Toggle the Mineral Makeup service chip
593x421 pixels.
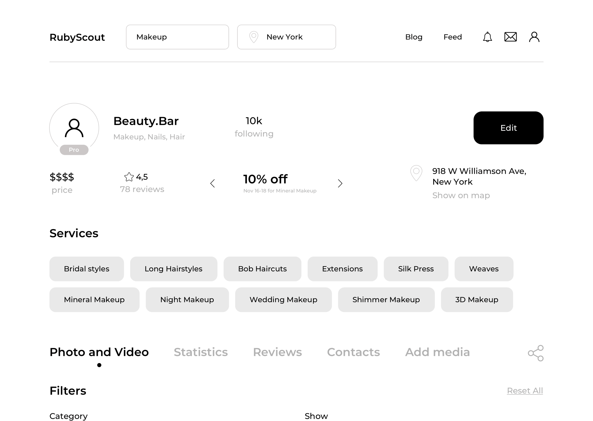point(94,300)
